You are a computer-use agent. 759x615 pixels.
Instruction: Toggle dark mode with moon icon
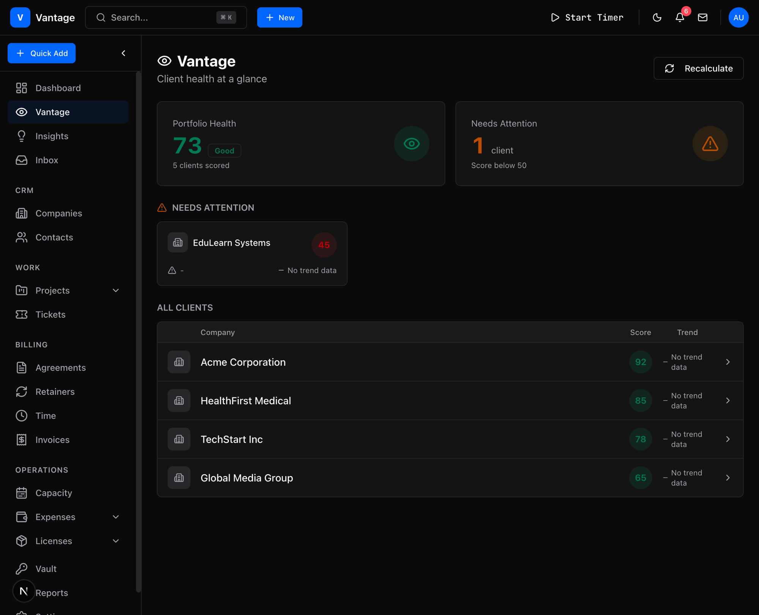[657, 17]
